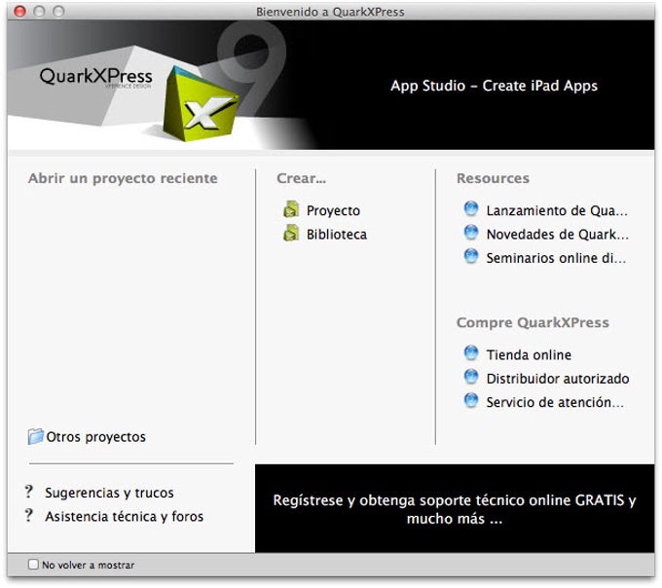This screenshot has height=588, width=662.
Task: Click the Biblioteca file icon
Action: 291,234
